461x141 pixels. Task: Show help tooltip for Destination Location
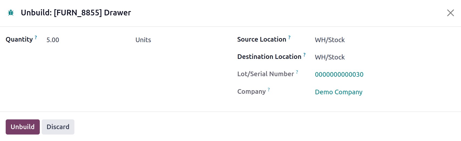(304, 55)
